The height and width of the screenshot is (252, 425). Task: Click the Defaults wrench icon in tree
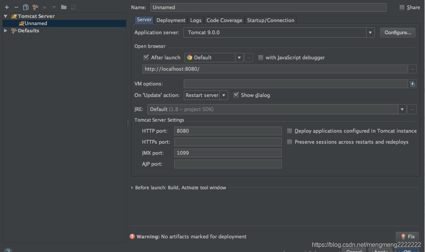click(14, 31)
